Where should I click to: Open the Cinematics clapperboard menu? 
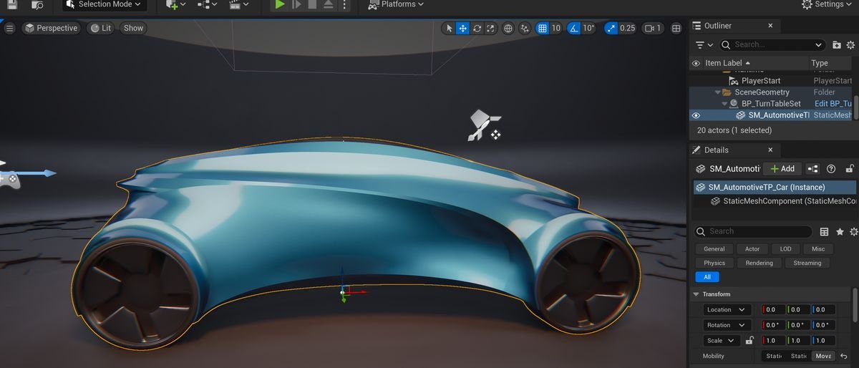[238, 4]
